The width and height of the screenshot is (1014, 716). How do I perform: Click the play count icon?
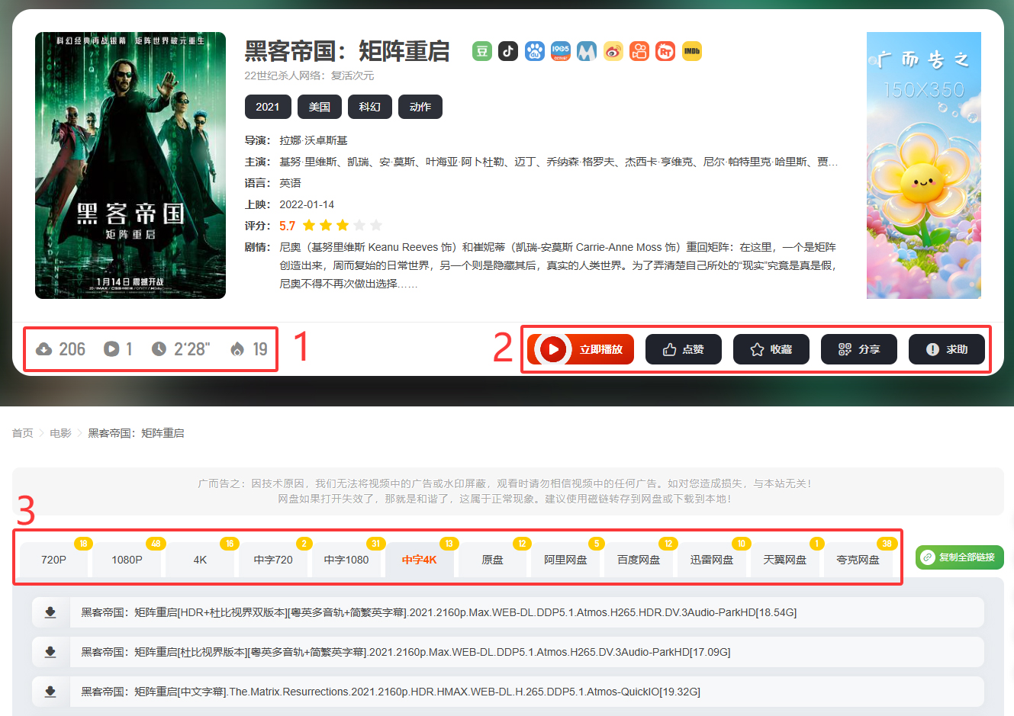point(111,348)
